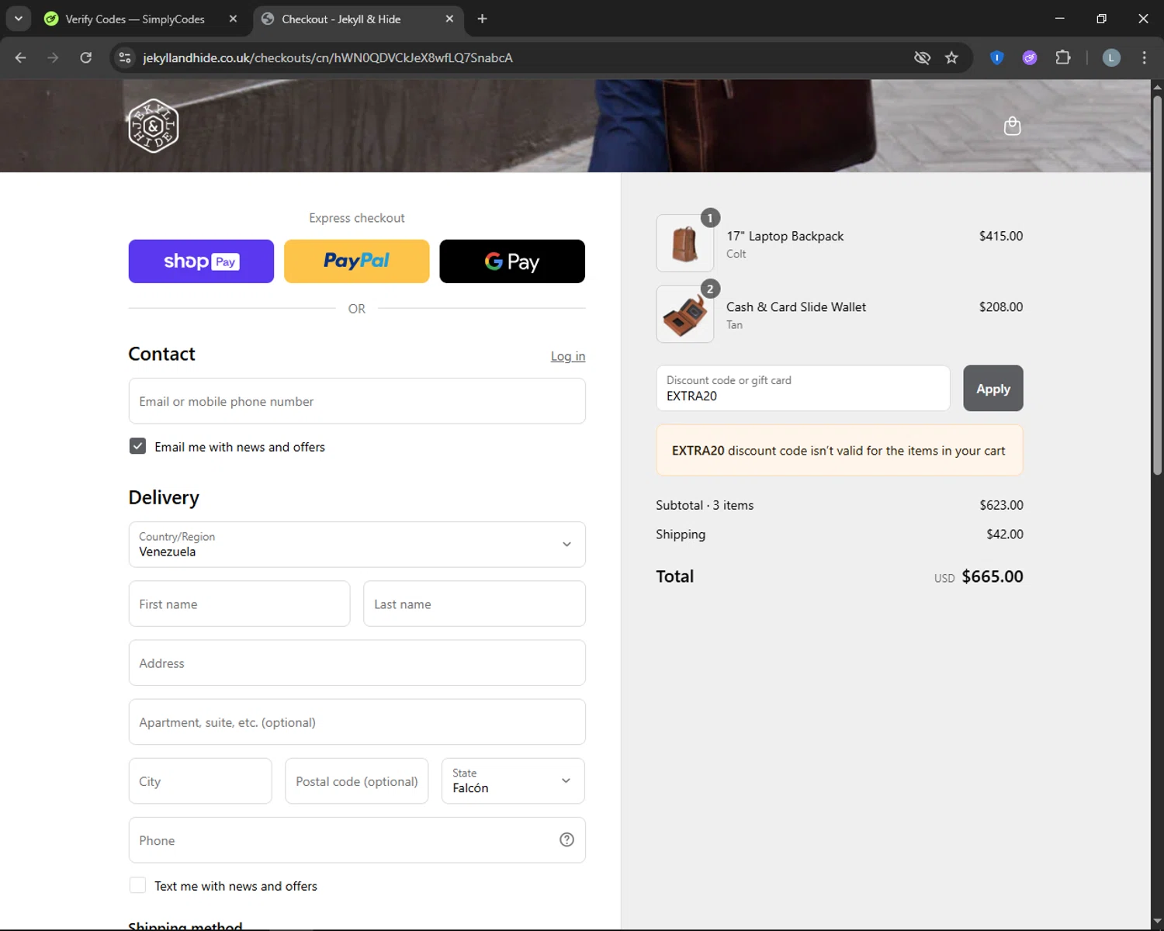Click the Apartment, suite, etc. field
The image size is (1164, 931).
(x=357, y=722)
